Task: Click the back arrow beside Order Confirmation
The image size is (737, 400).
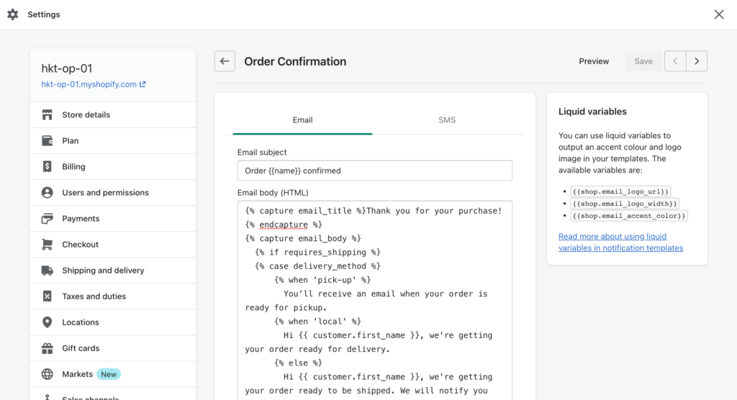Action: click(x=225, y=61)
